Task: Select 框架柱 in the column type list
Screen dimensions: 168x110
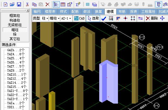Action: coord(15,16)
